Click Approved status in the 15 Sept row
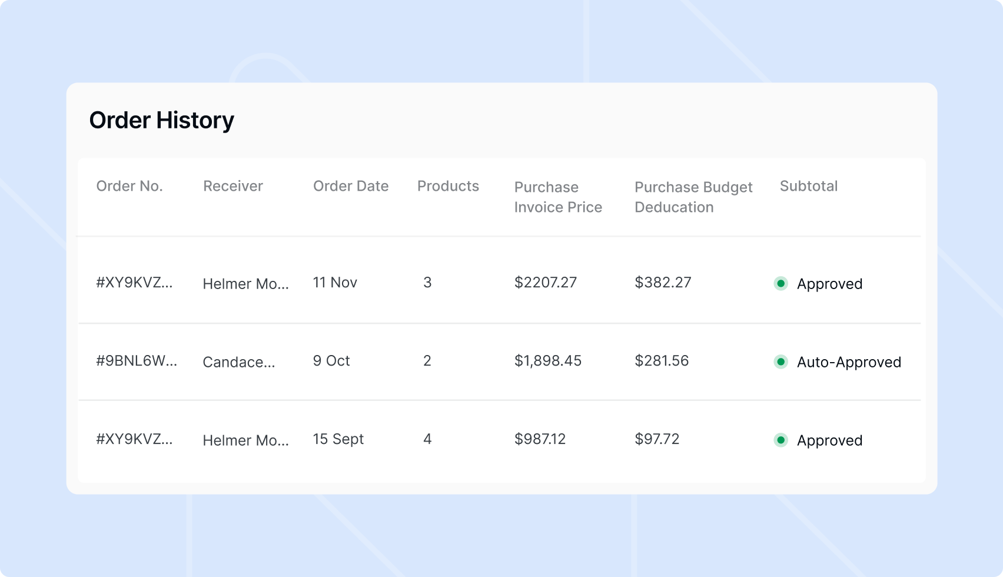This screenshot has width=1003, height=577. coord(829,440)
